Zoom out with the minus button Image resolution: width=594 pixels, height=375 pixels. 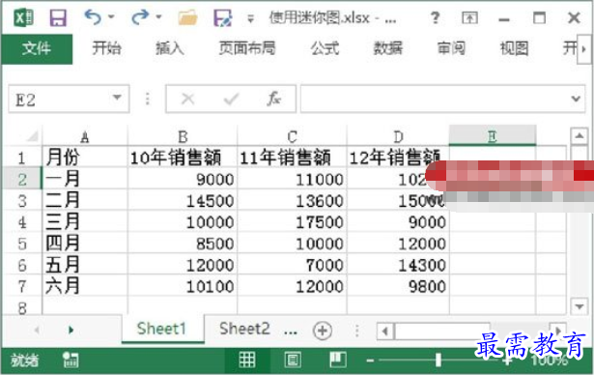pos(370,361)
